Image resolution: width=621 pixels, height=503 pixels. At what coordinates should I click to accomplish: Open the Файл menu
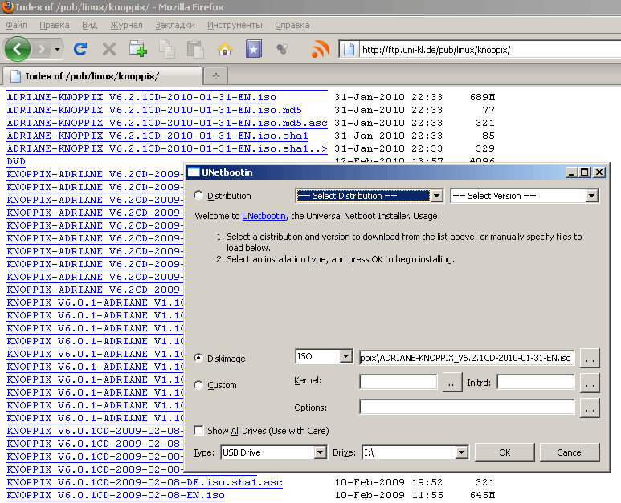point(16,26)
